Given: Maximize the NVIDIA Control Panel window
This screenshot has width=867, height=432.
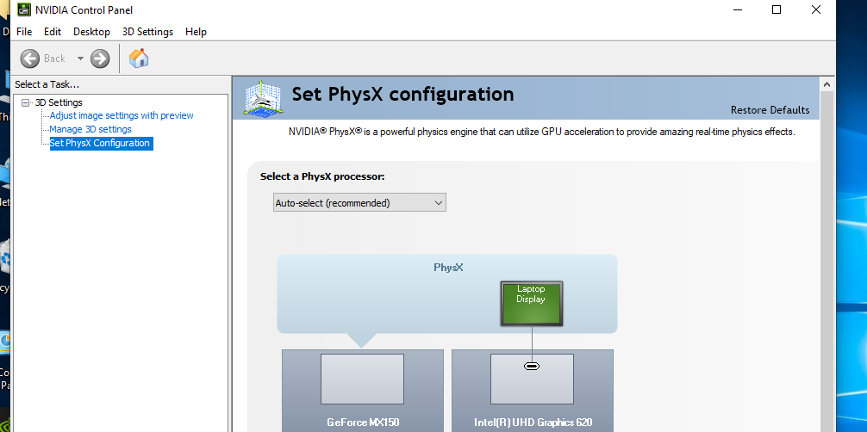Looking at the screenshot, I should [x=777, y=9].
